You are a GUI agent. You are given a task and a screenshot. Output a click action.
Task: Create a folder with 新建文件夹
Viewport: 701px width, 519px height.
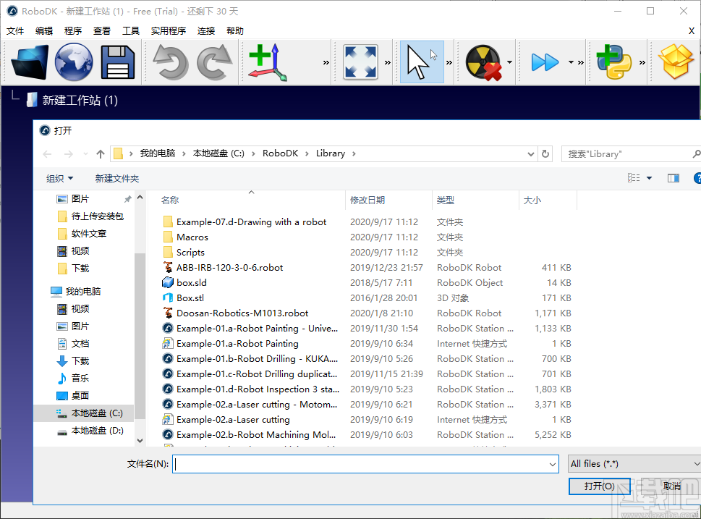coord(117,179)
